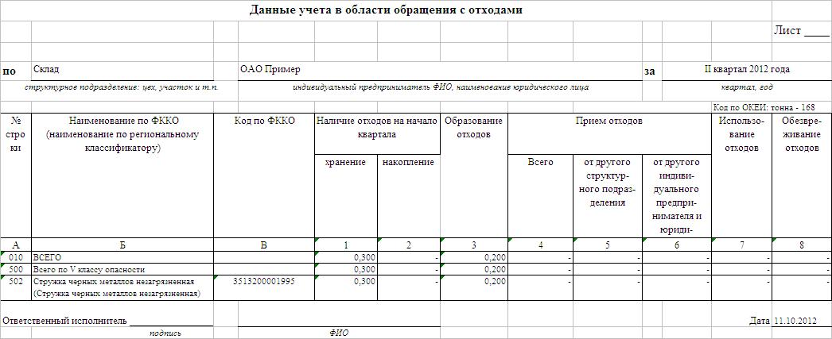Select the "Код по ФККО" header cell
Image resolution: width=832 pixels, height=339 pixels.
pos(265,121)
